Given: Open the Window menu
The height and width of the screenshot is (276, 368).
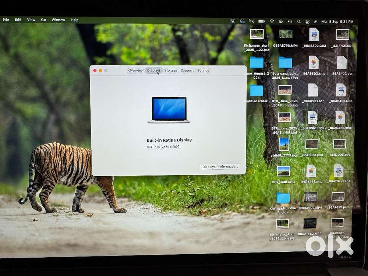Looking at the screenshot, I should pyautogui.click(x=58, y=20).
